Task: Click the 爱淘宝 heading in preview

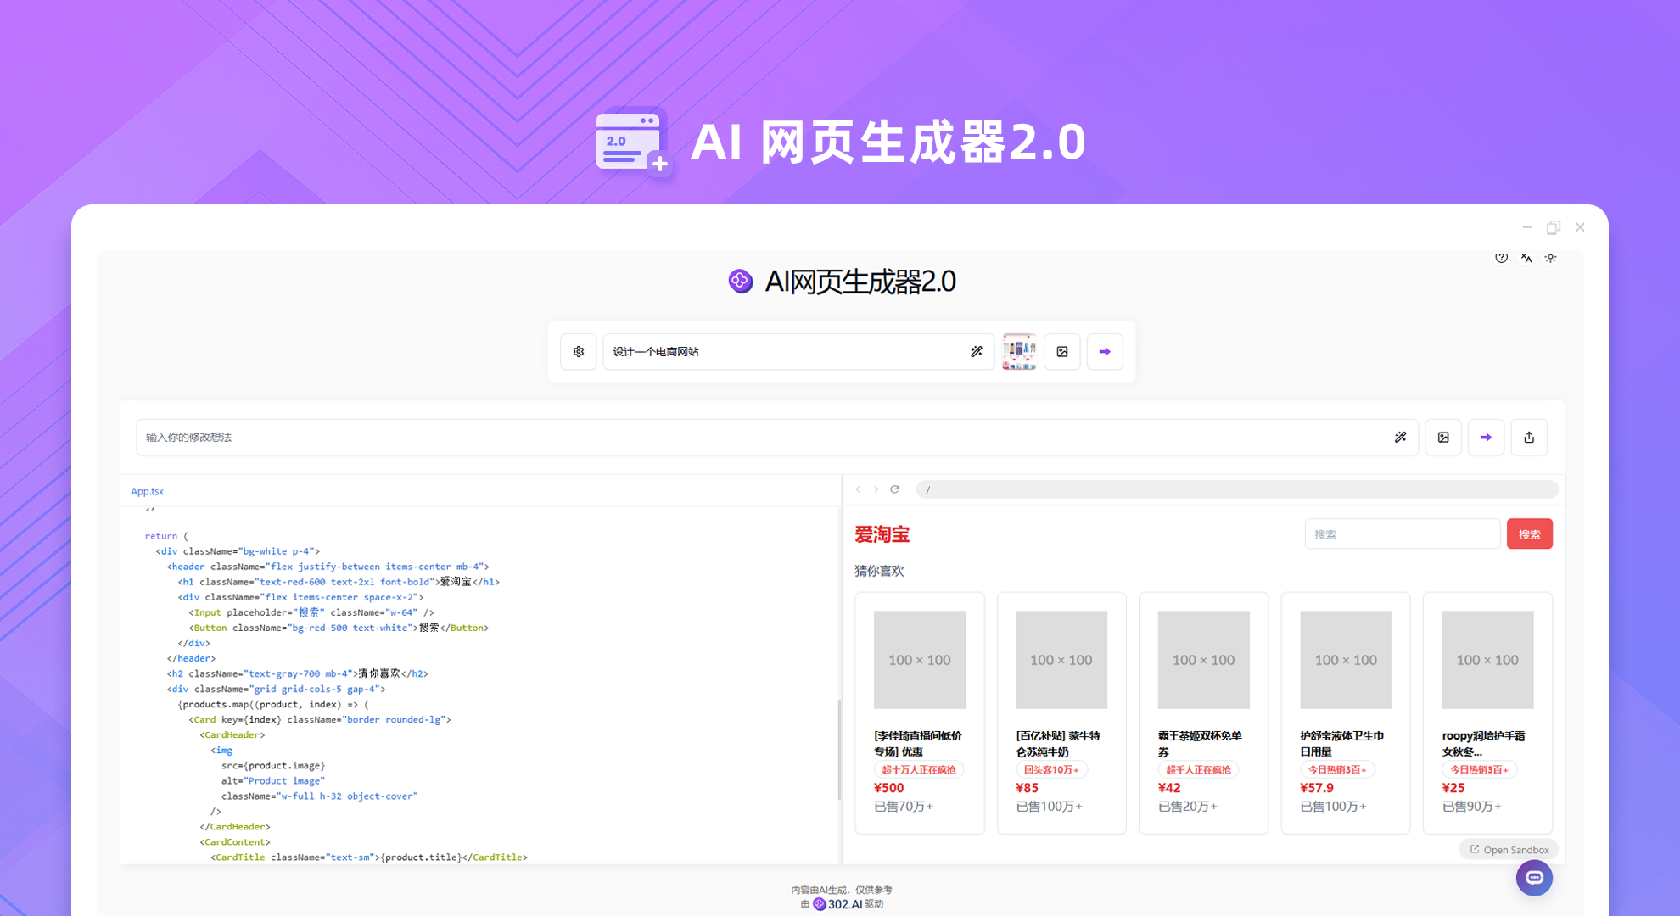Action: click(x=882, y=534)
